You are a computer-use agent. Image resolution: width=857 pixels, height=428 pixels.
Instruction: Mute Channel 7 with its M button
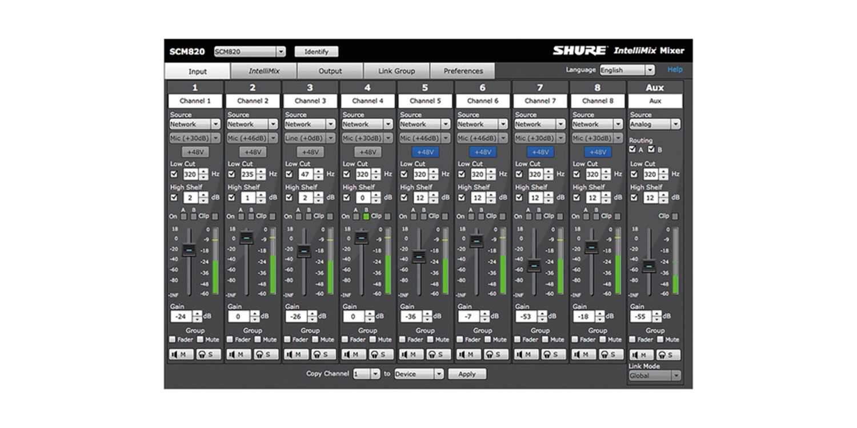[526, 354]
